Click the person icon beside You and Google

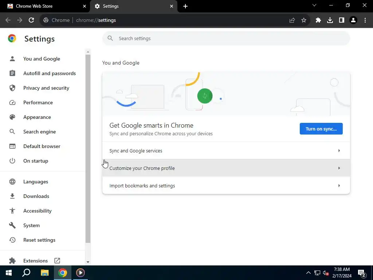tap(12, 59)
